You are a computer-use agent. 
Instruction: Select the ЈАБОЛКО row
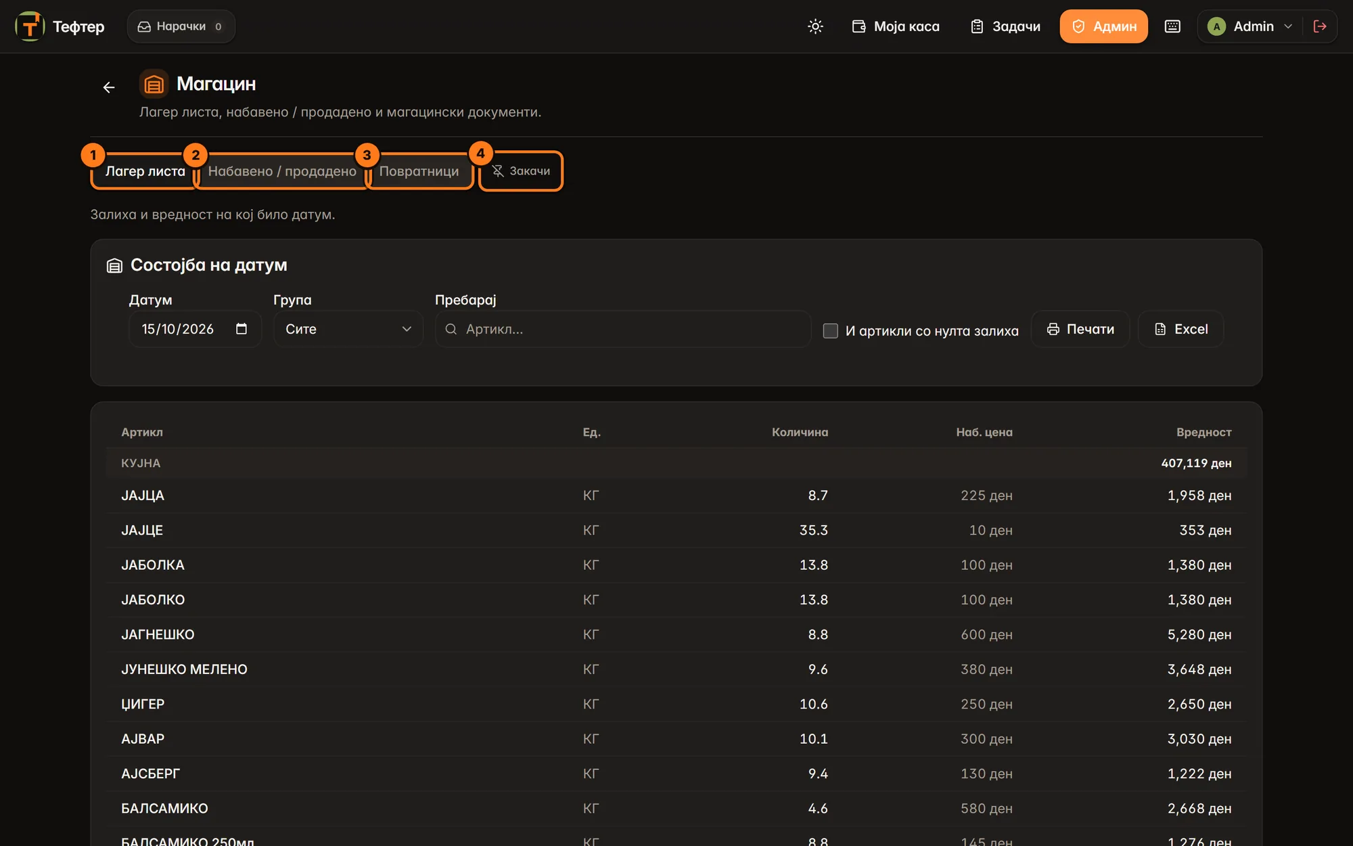coord(676,600)
